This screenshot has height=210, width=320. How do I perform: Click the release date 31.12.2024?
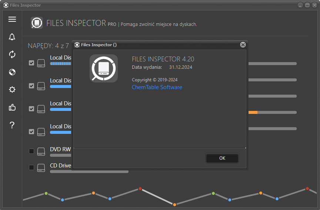tap(181, 67)
